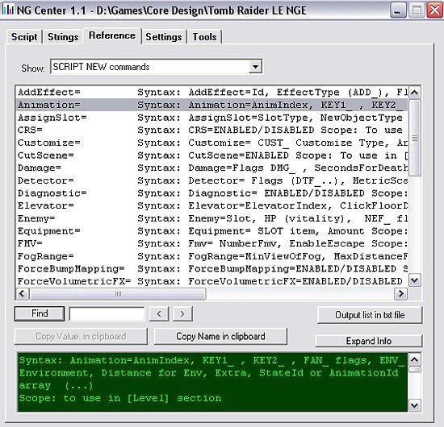Switch to the Tools tab

click(204, 37)
